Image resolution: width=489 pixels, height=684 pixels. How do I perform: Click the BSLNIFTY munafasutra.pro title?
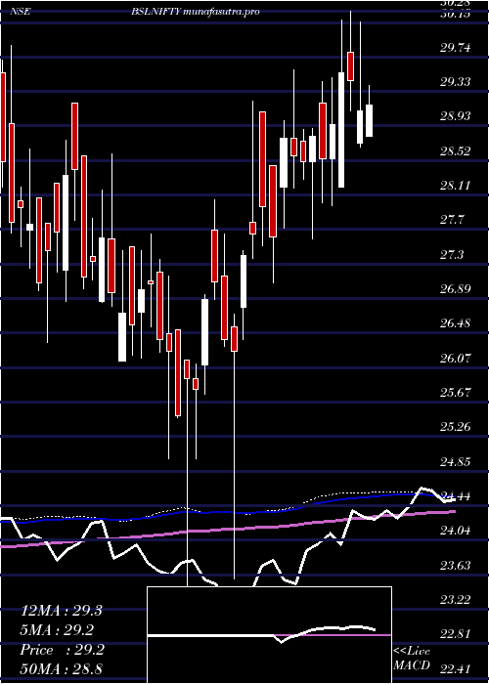tap(196, 12)
